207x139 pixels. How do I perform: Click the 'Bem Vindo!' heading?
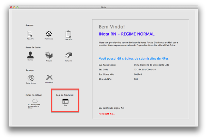(112, 27)
